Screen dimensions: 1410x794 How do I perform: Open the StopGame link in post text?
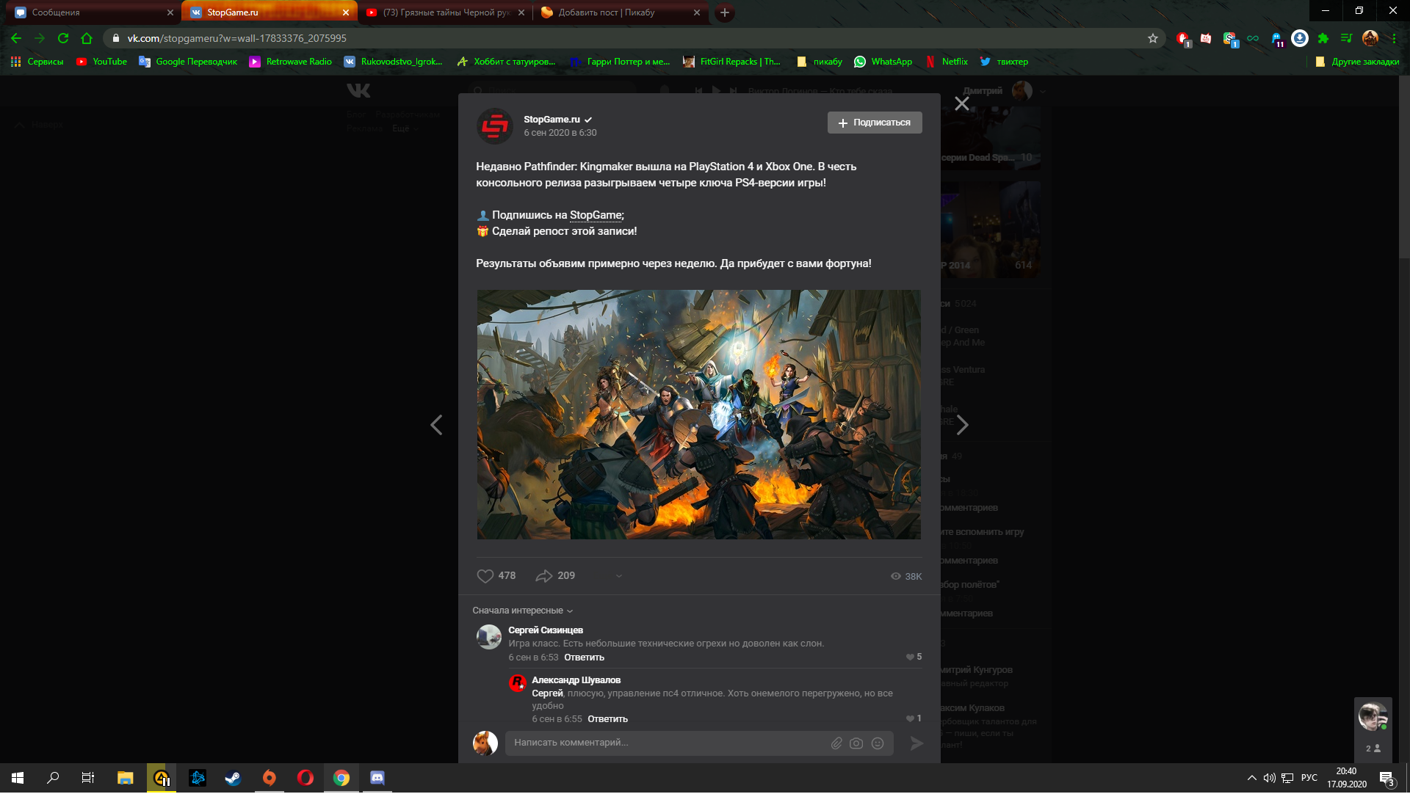tap(596, 216)
